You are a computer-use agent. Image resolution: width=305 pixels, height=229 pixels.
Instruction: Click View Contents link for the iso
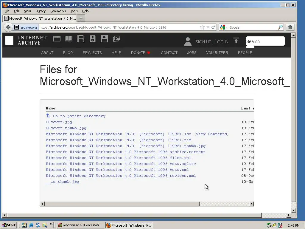click(x=211, y=134)
